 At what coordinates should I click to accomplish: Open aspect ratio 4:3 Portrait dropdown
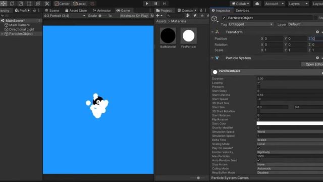[x=65, y=16]
